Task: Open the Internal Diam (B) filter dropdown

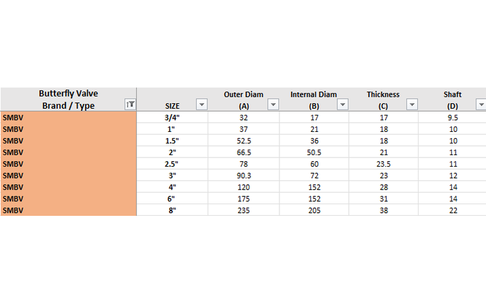Action: 343,104
